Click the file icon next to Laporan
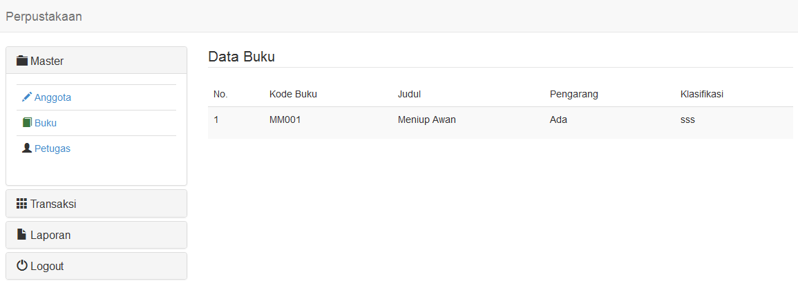 coord(22,235)
